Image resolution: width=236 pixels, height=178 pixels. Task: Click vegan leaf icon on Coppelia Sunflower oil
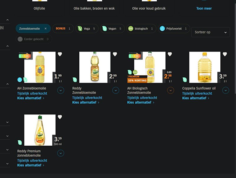[185, 79]
